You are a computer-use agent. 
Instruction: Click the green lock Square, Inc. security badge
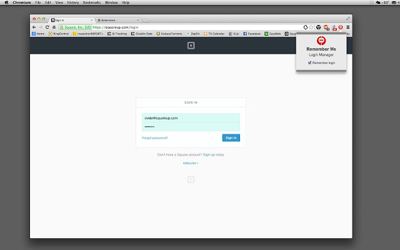[75, 27]
